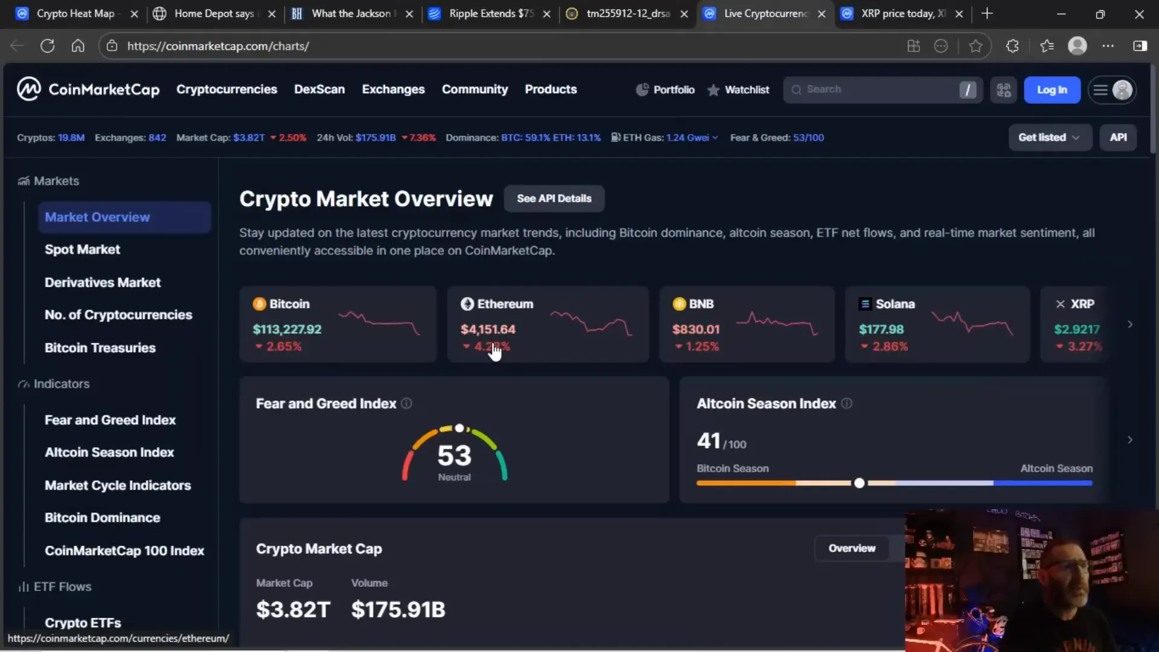Image resolution: width=1159 pixels, height=652 pixels.
Task: Open browser settings three-dot menu
Action: coord(1108,46)
